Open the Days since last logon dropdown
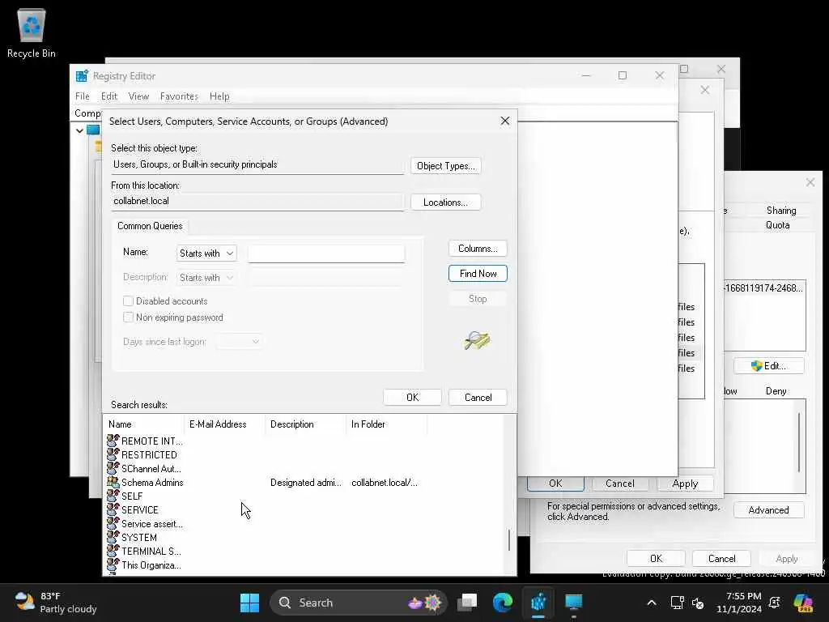The height and width of the screenshot is (622, 829). 240,342
